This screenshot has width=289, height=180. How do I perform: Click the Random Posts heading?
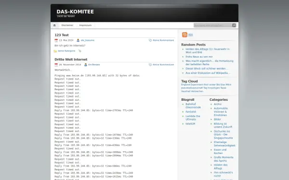[x=193, y=45]
